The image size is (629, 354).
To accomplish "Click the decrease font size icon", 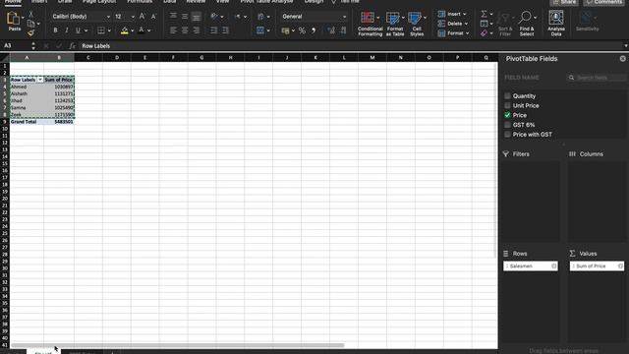I will coord(153,17).
